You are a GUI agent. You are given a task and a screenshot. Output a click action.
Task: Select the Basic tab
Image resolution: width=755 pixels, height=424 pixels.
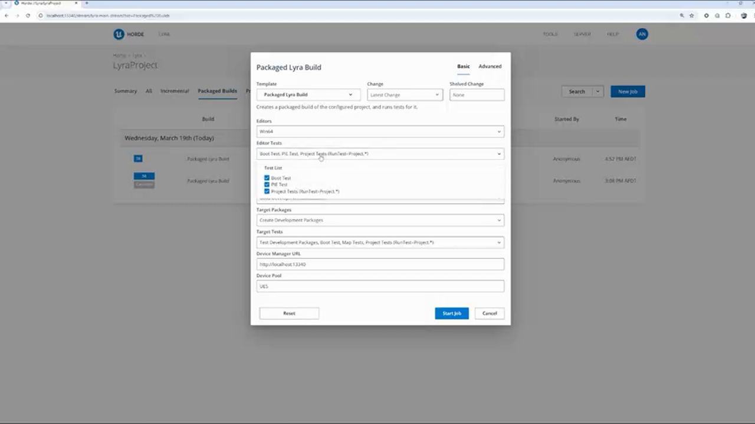tap(463, 67)
